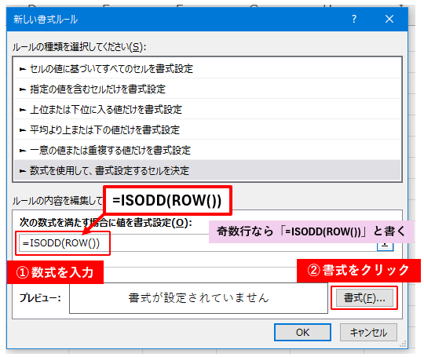424x357 pixels.
Task: Select セルの値に基づいてすべてのセルを書式設定 rule type
Action: click(207, 68)
